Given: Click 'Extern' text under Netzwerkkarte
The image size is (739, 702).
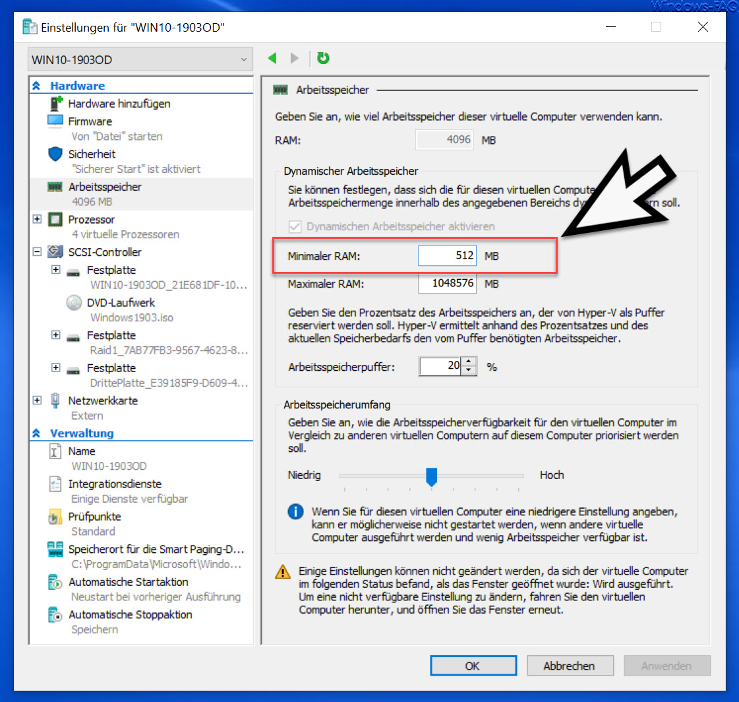Looking at the screenshot, I should [x=87, y=416].
